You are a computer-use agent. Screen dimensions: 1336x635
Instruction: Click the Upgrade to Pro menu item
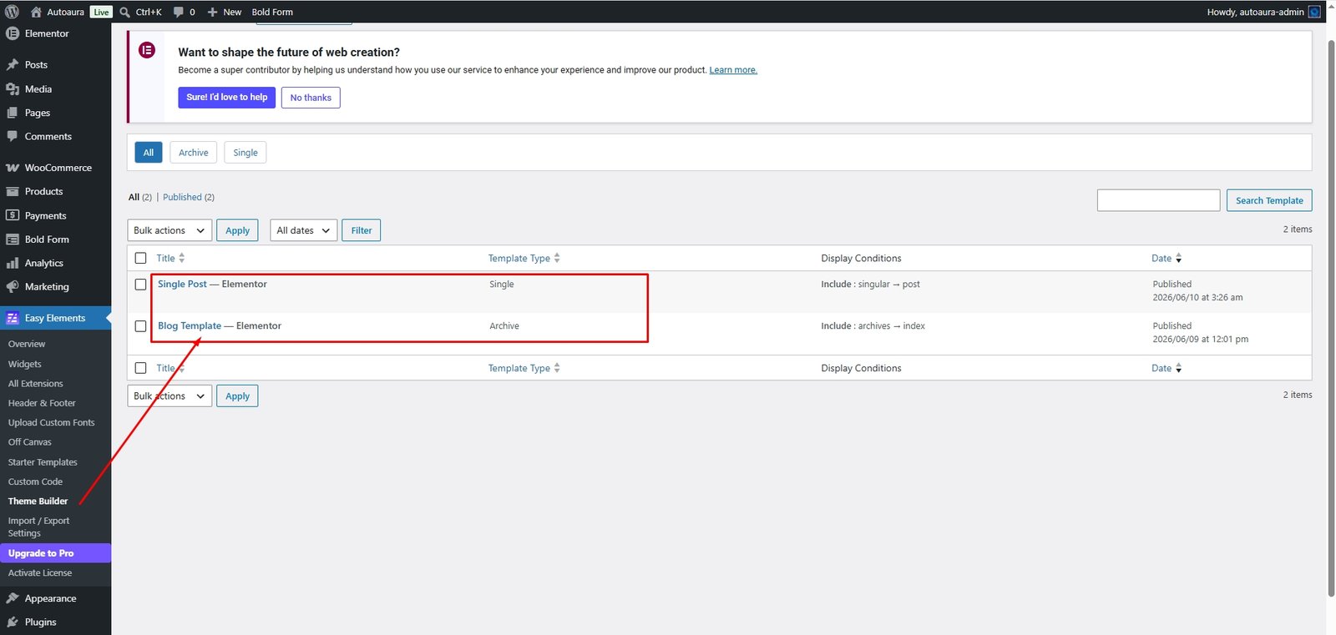(55, 553)
